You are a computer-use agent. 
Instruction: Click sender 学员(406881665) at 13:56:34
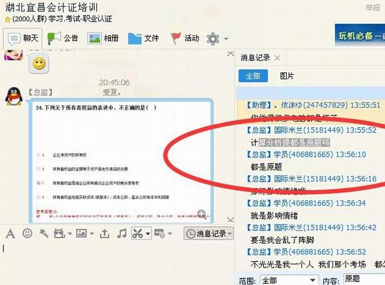307,203
